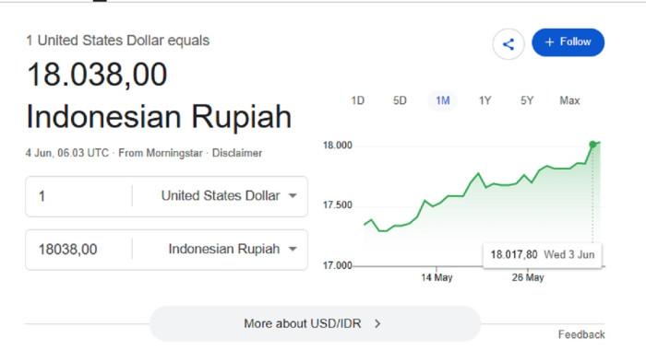
Task: Open the Disclaimer link
Action: click(x=237, y=153)
